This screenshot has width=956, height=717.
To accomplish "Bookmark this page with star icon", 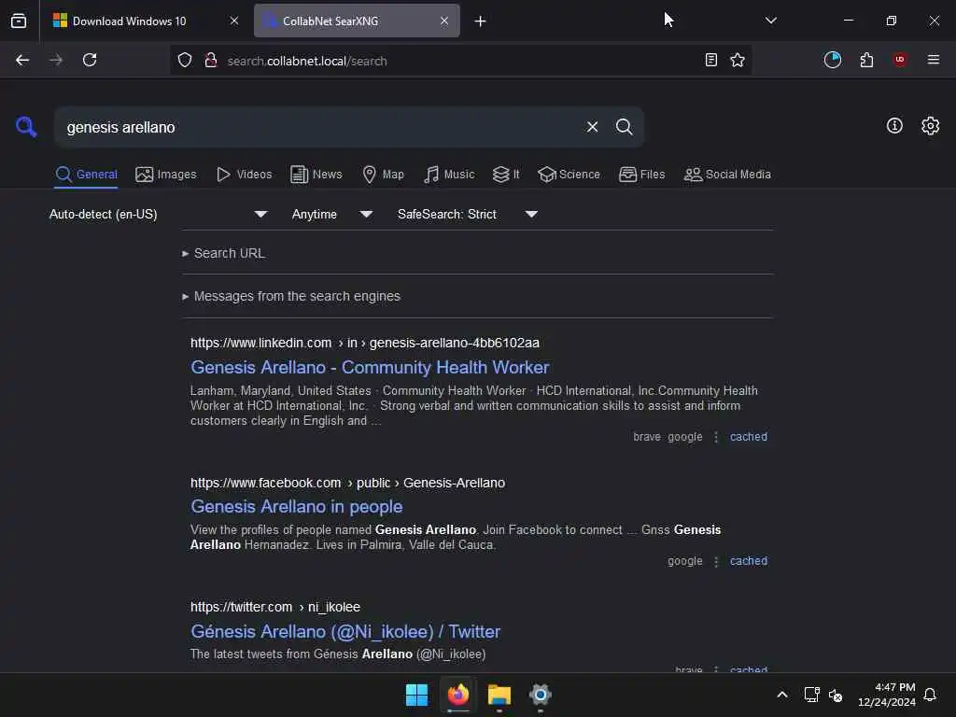I will [x=738, y=60].
